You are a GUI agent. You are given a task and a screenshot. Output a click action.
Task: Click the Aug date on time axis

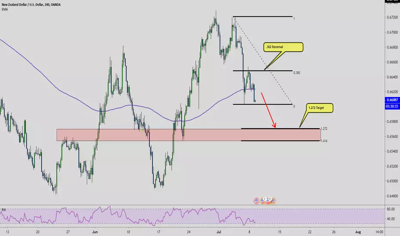click(x=358, y=232)
